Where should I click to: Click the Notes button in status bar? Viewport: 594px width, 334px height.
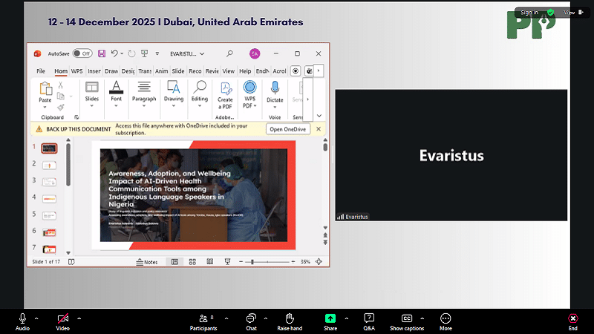(x=147, y=262)
